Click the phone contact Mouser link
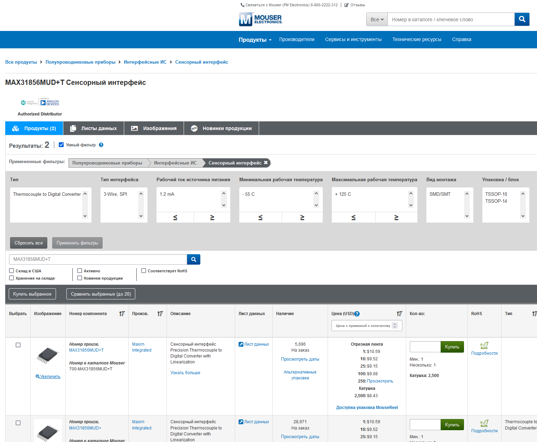537x442 pixels. 289,5
